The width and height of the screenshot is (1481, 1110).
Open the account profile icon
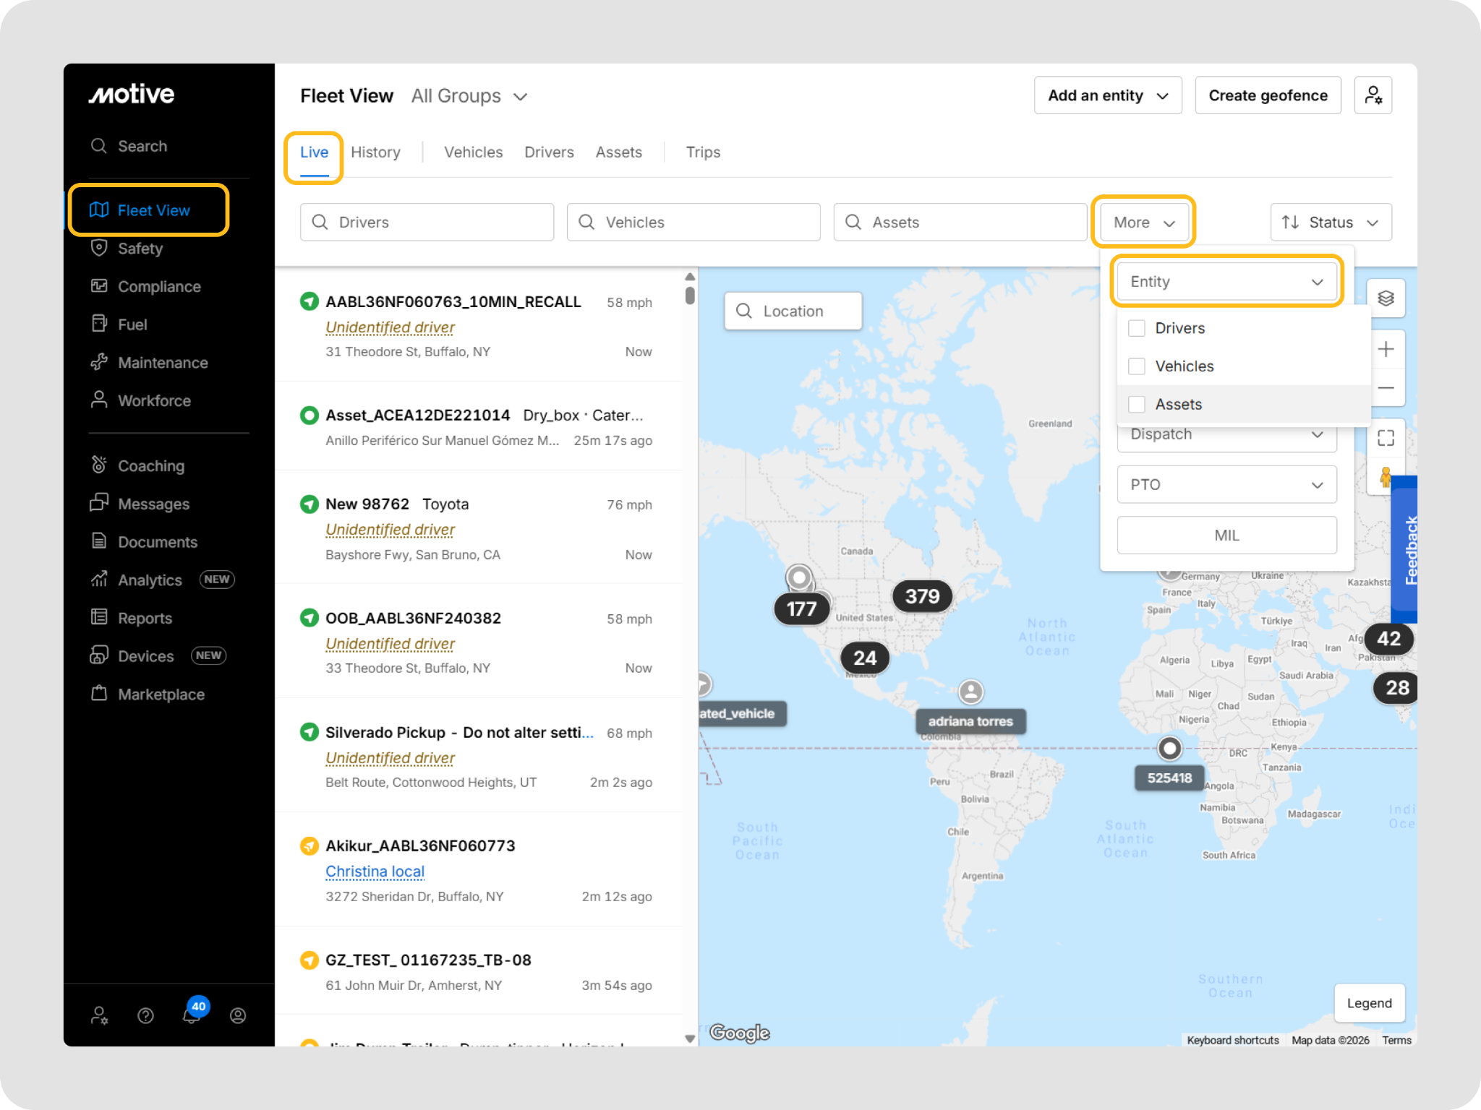[238, 1016]
